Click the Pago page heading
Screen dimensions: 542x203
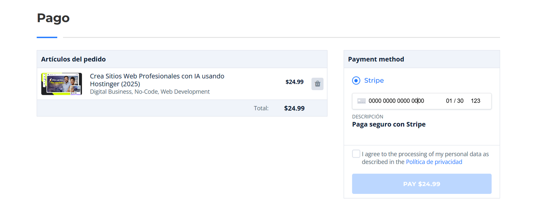tap(53, 18)
